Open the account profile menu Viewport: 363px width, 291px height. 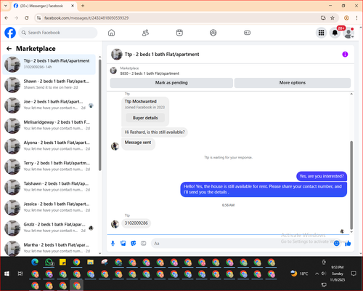(348, 33)
